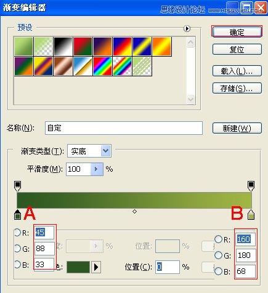Select the green to transparent checkered preset

[44, 46]
